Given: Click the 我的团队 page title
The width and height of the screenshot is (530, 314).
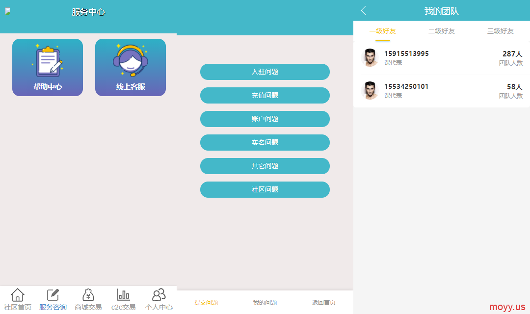Looking at the screenshot, I should click(x=442, y=11).
